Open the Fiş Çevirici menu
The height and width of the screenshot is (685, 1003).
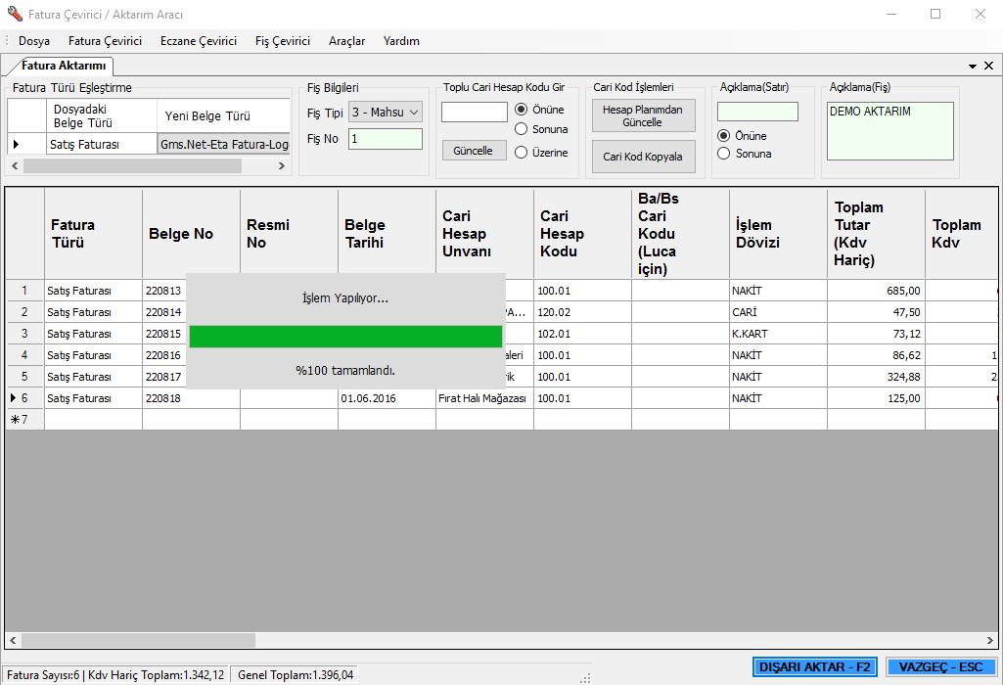pos(283,41)
